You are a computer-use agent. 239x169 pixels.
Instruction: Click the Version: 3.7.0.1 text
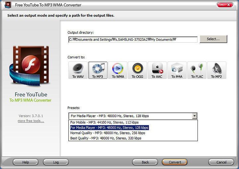coord(31,116)
